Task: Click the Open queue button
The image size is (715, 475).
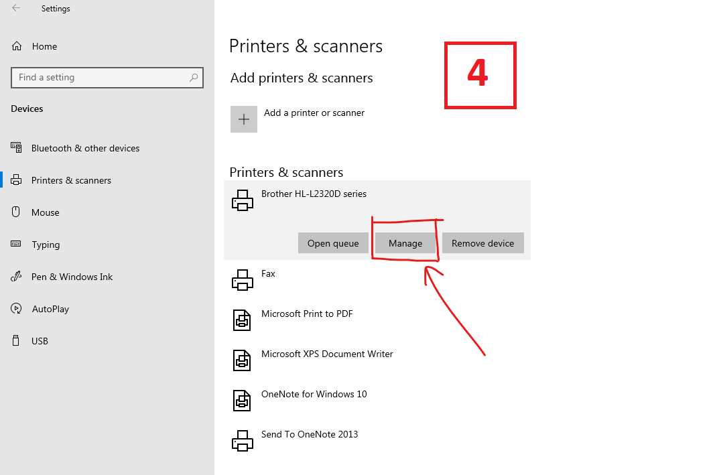Action: (333, 243)
